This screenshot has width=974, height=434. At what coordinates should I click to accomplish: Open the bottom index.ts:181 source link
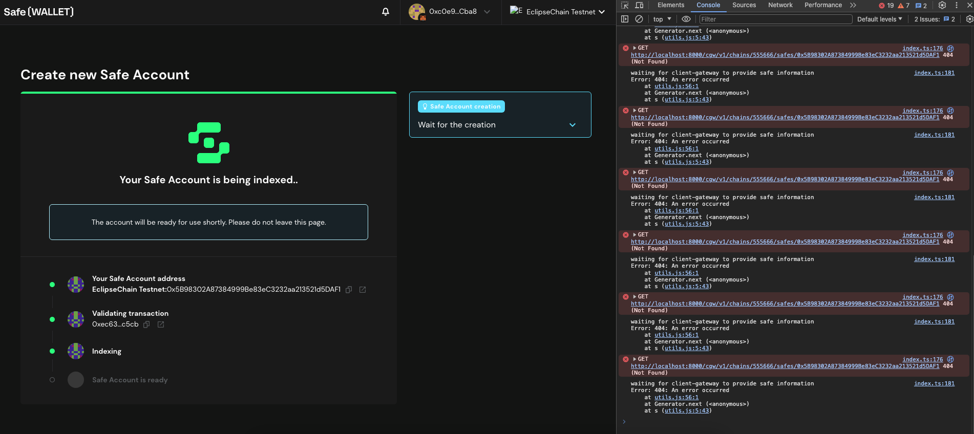[934, 383]
